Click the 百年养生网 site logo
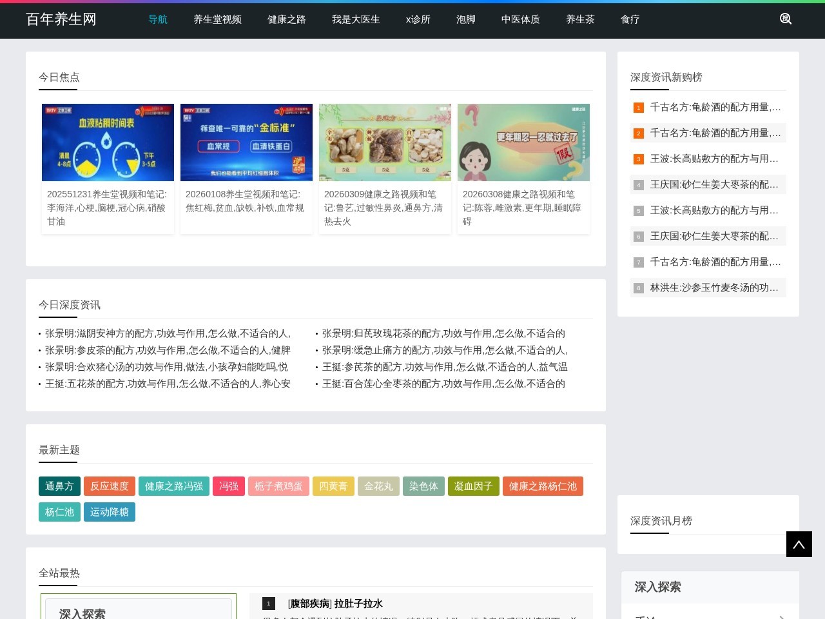Image resolution: width=825 pixels, height=619 pixels. pyautogui.click(x=61, y=19)
